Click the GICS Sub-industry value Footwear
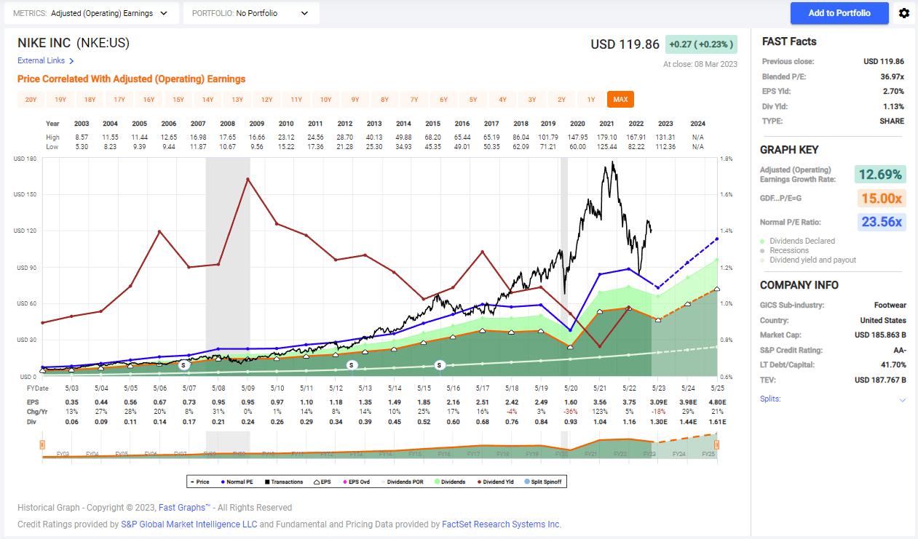Screen dimensions: 918x539 [890, 306]
